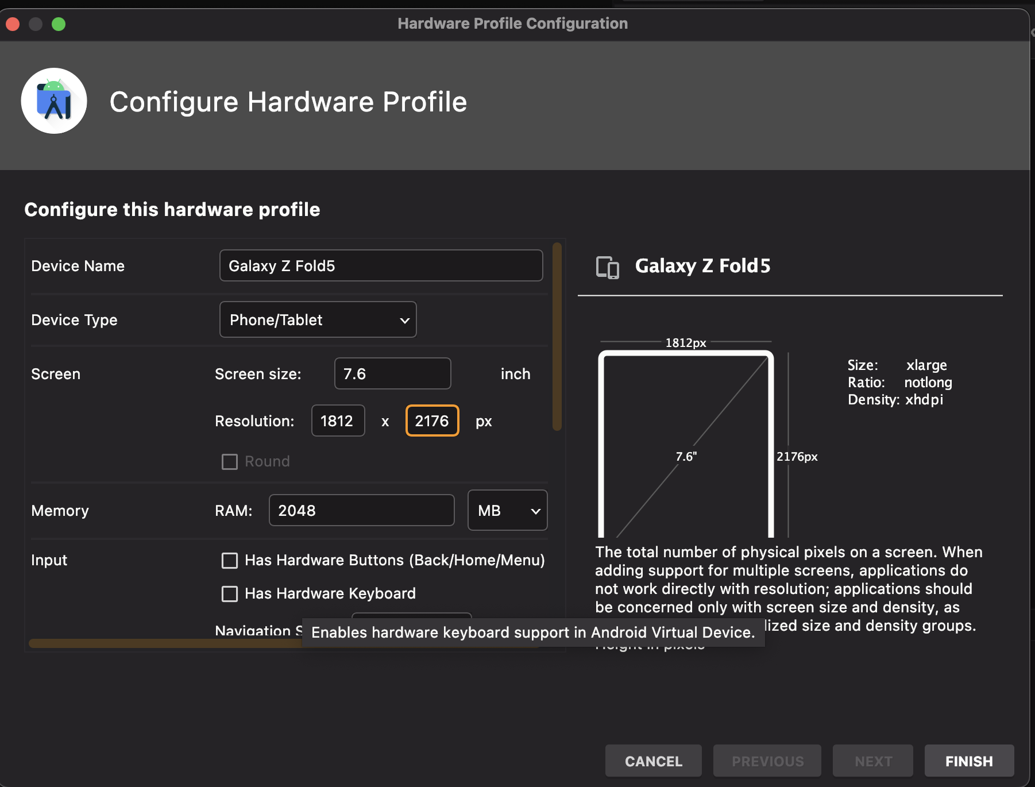Click the 'Galaxy Z Fold5' preview heading
The width and height of the screenshot is (1035, 787).
[702, 266]
